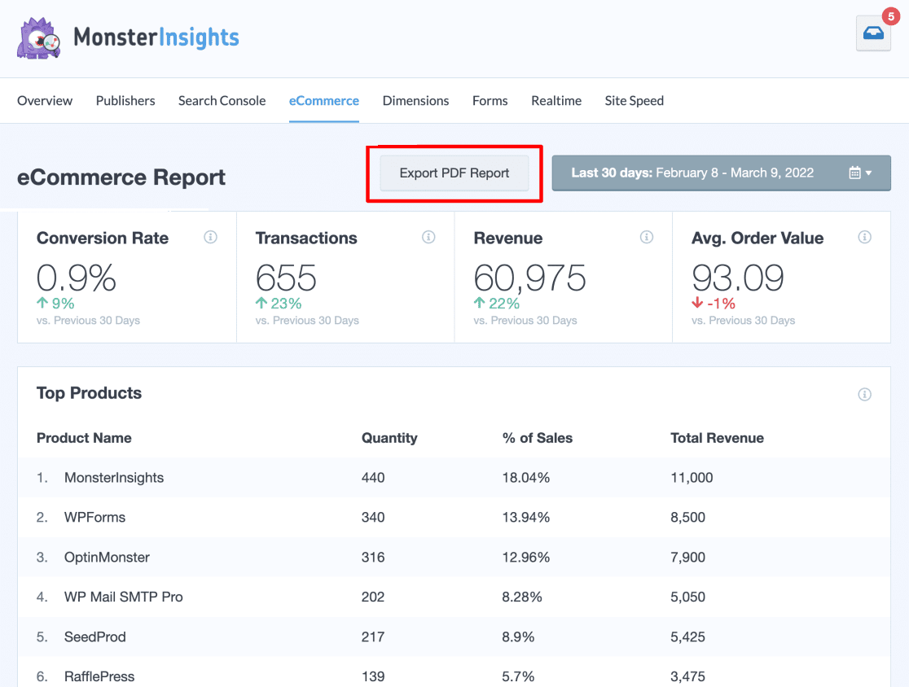Open the notifications inbox icon
The image size is (909, 687).
(x=873, y=33)
